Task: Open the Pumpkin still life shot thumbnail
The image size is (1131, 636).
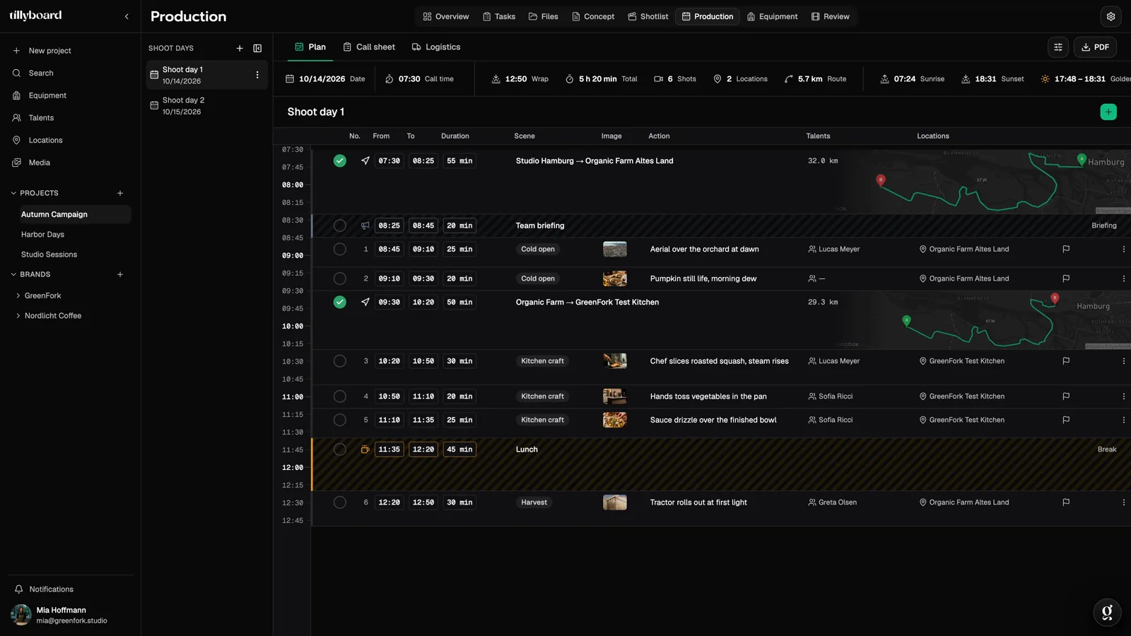Action: pyautogui.click(x=614, y=278)
